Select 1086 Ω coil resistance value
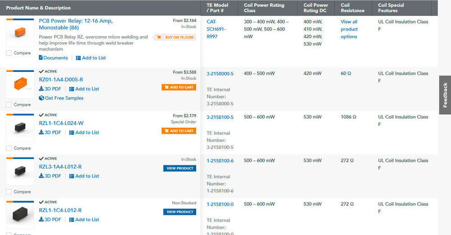The height and width of the screenshot is (235, 451). click(348, 117)
